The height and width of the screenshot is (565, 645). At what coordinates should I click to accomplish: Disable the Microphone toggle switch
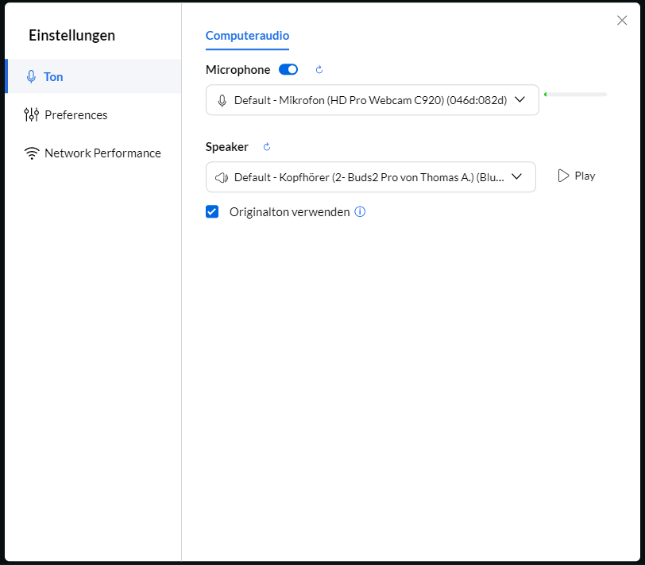(288, 70)
